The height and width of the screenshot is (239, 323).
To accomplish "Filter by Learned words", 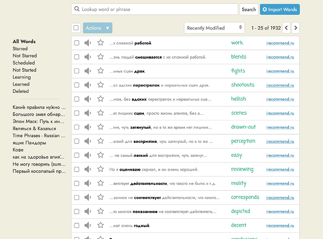I will click(x=21, y=84).
